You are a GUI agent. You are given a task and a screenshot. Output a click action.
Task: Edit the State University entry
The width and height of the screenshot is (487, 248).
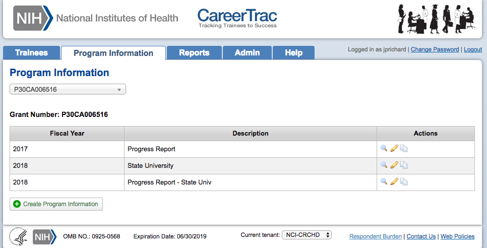pos(394,165)
